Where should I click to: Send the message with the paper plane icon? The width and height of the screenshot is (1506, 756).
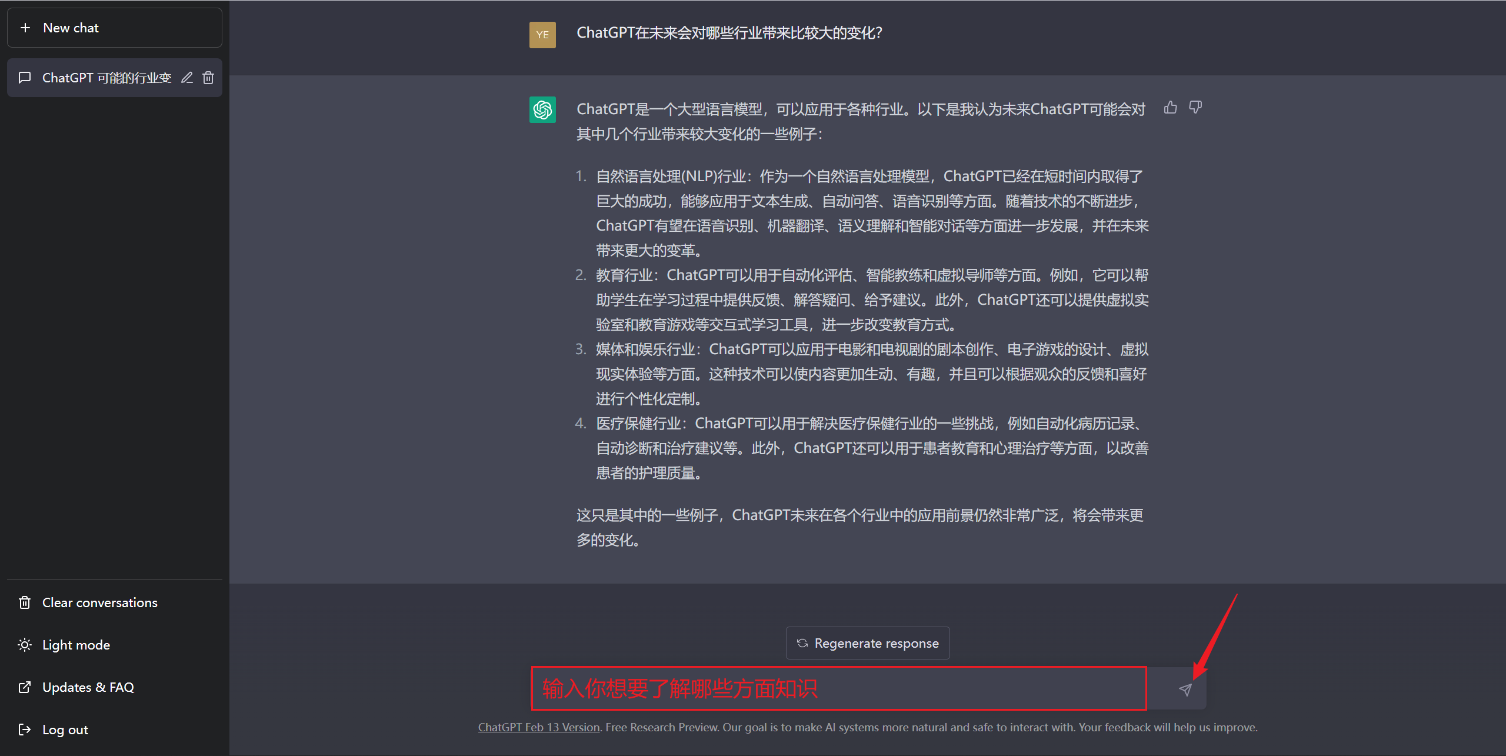click(x=1185, y=690)
